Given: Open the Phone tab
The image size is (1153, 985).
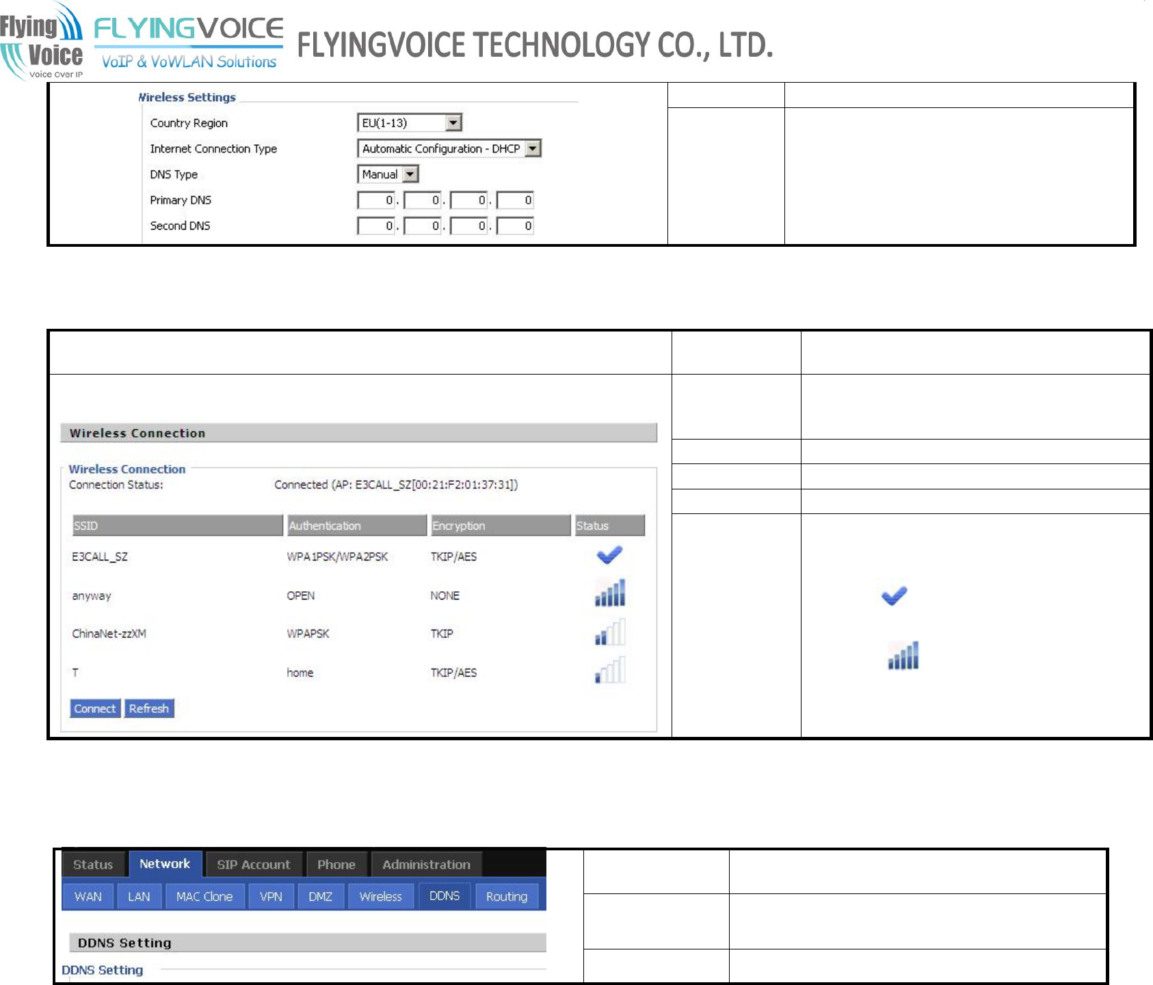Looking at the screenshot, I should tap(336, 864).
